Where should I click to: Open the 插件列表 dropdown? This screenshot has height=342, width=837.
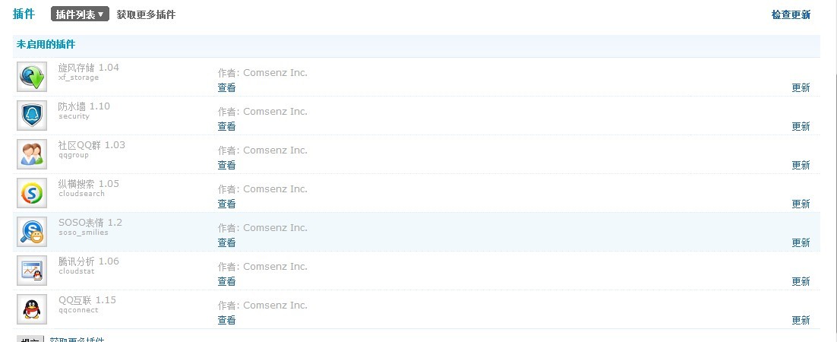[80, 14]
